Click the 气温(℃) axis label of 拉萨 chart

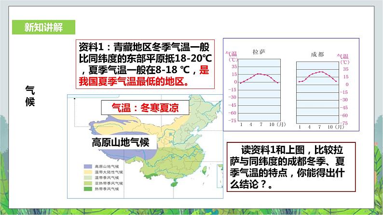[232, 56]
